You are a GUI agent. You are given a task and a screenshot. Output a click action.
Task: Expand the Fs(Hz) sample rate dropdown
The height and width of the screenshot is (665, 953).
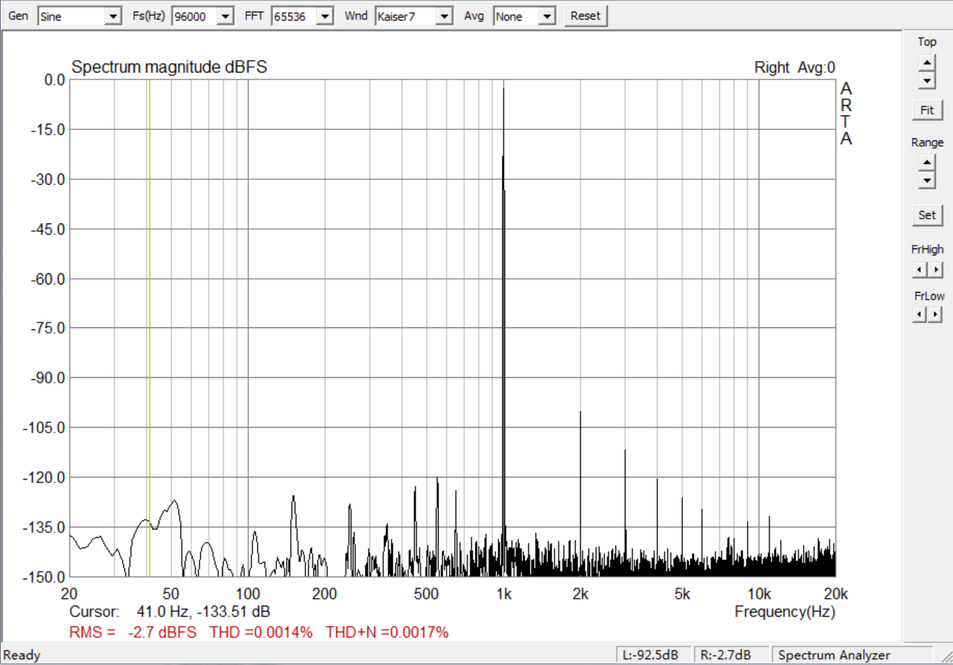(x=203, y=16)
